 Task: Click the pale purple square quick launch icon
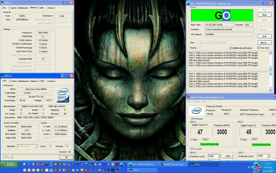click(x=47, y=170)
